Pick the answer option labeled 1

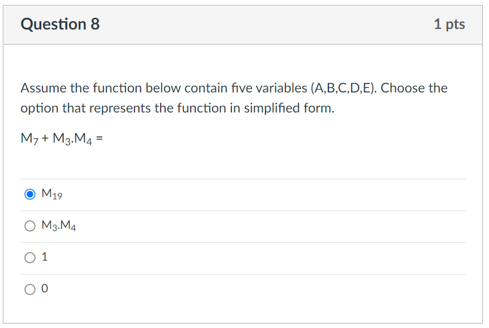[46, 257]
